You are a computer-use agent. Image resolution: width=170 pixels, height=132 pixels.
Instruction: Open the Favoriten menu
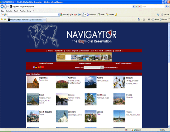click(23, 11)
